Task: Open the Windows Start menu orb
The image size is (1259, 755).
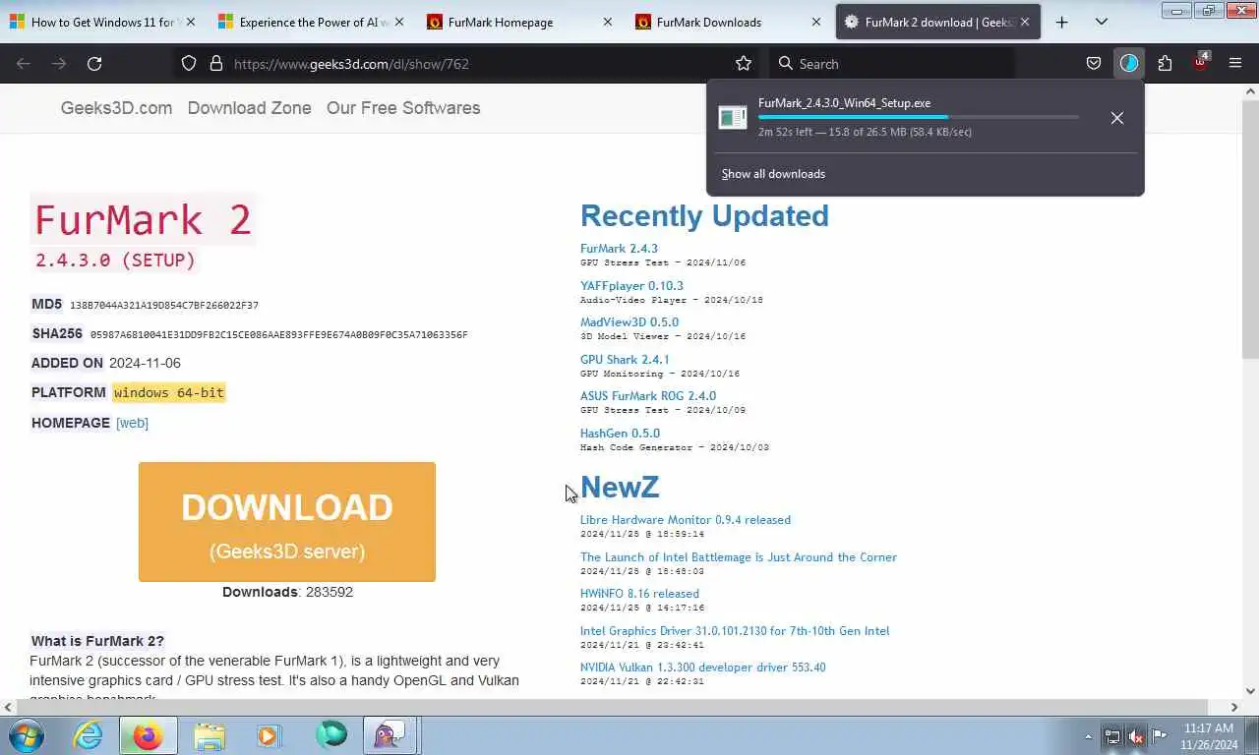Action: [27, 735]
